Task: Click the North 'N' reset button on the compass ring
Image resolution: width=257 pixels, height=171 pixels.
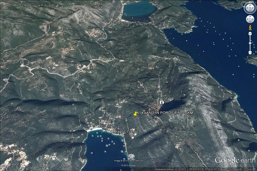Action: coord(250,3)
